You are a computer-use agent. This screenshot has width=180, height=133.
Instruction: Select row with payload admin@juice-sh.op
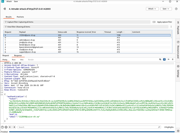click(x=87, y=40)
